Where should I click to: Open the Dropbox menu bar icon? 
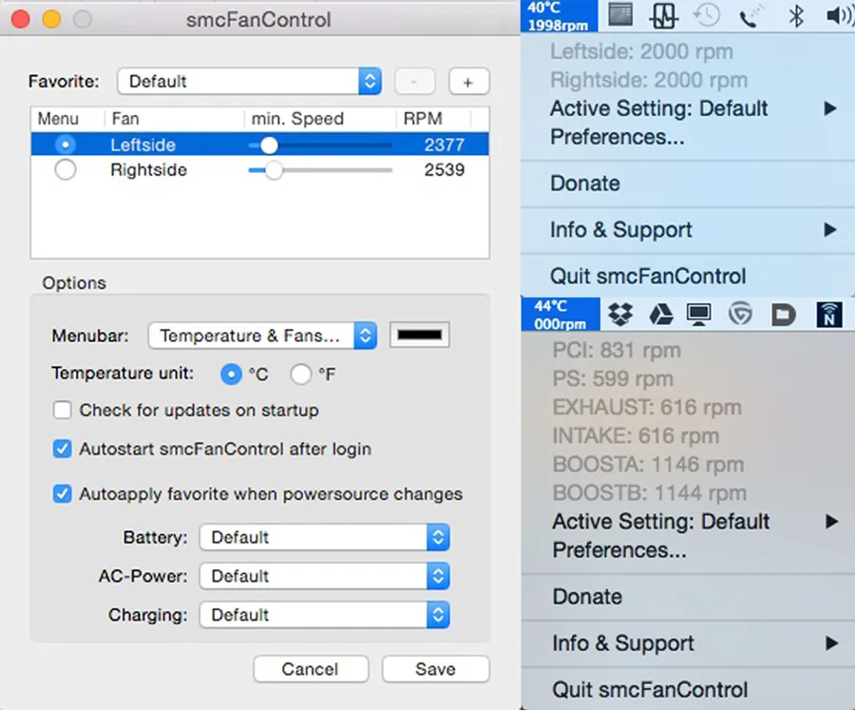[620, 315]
